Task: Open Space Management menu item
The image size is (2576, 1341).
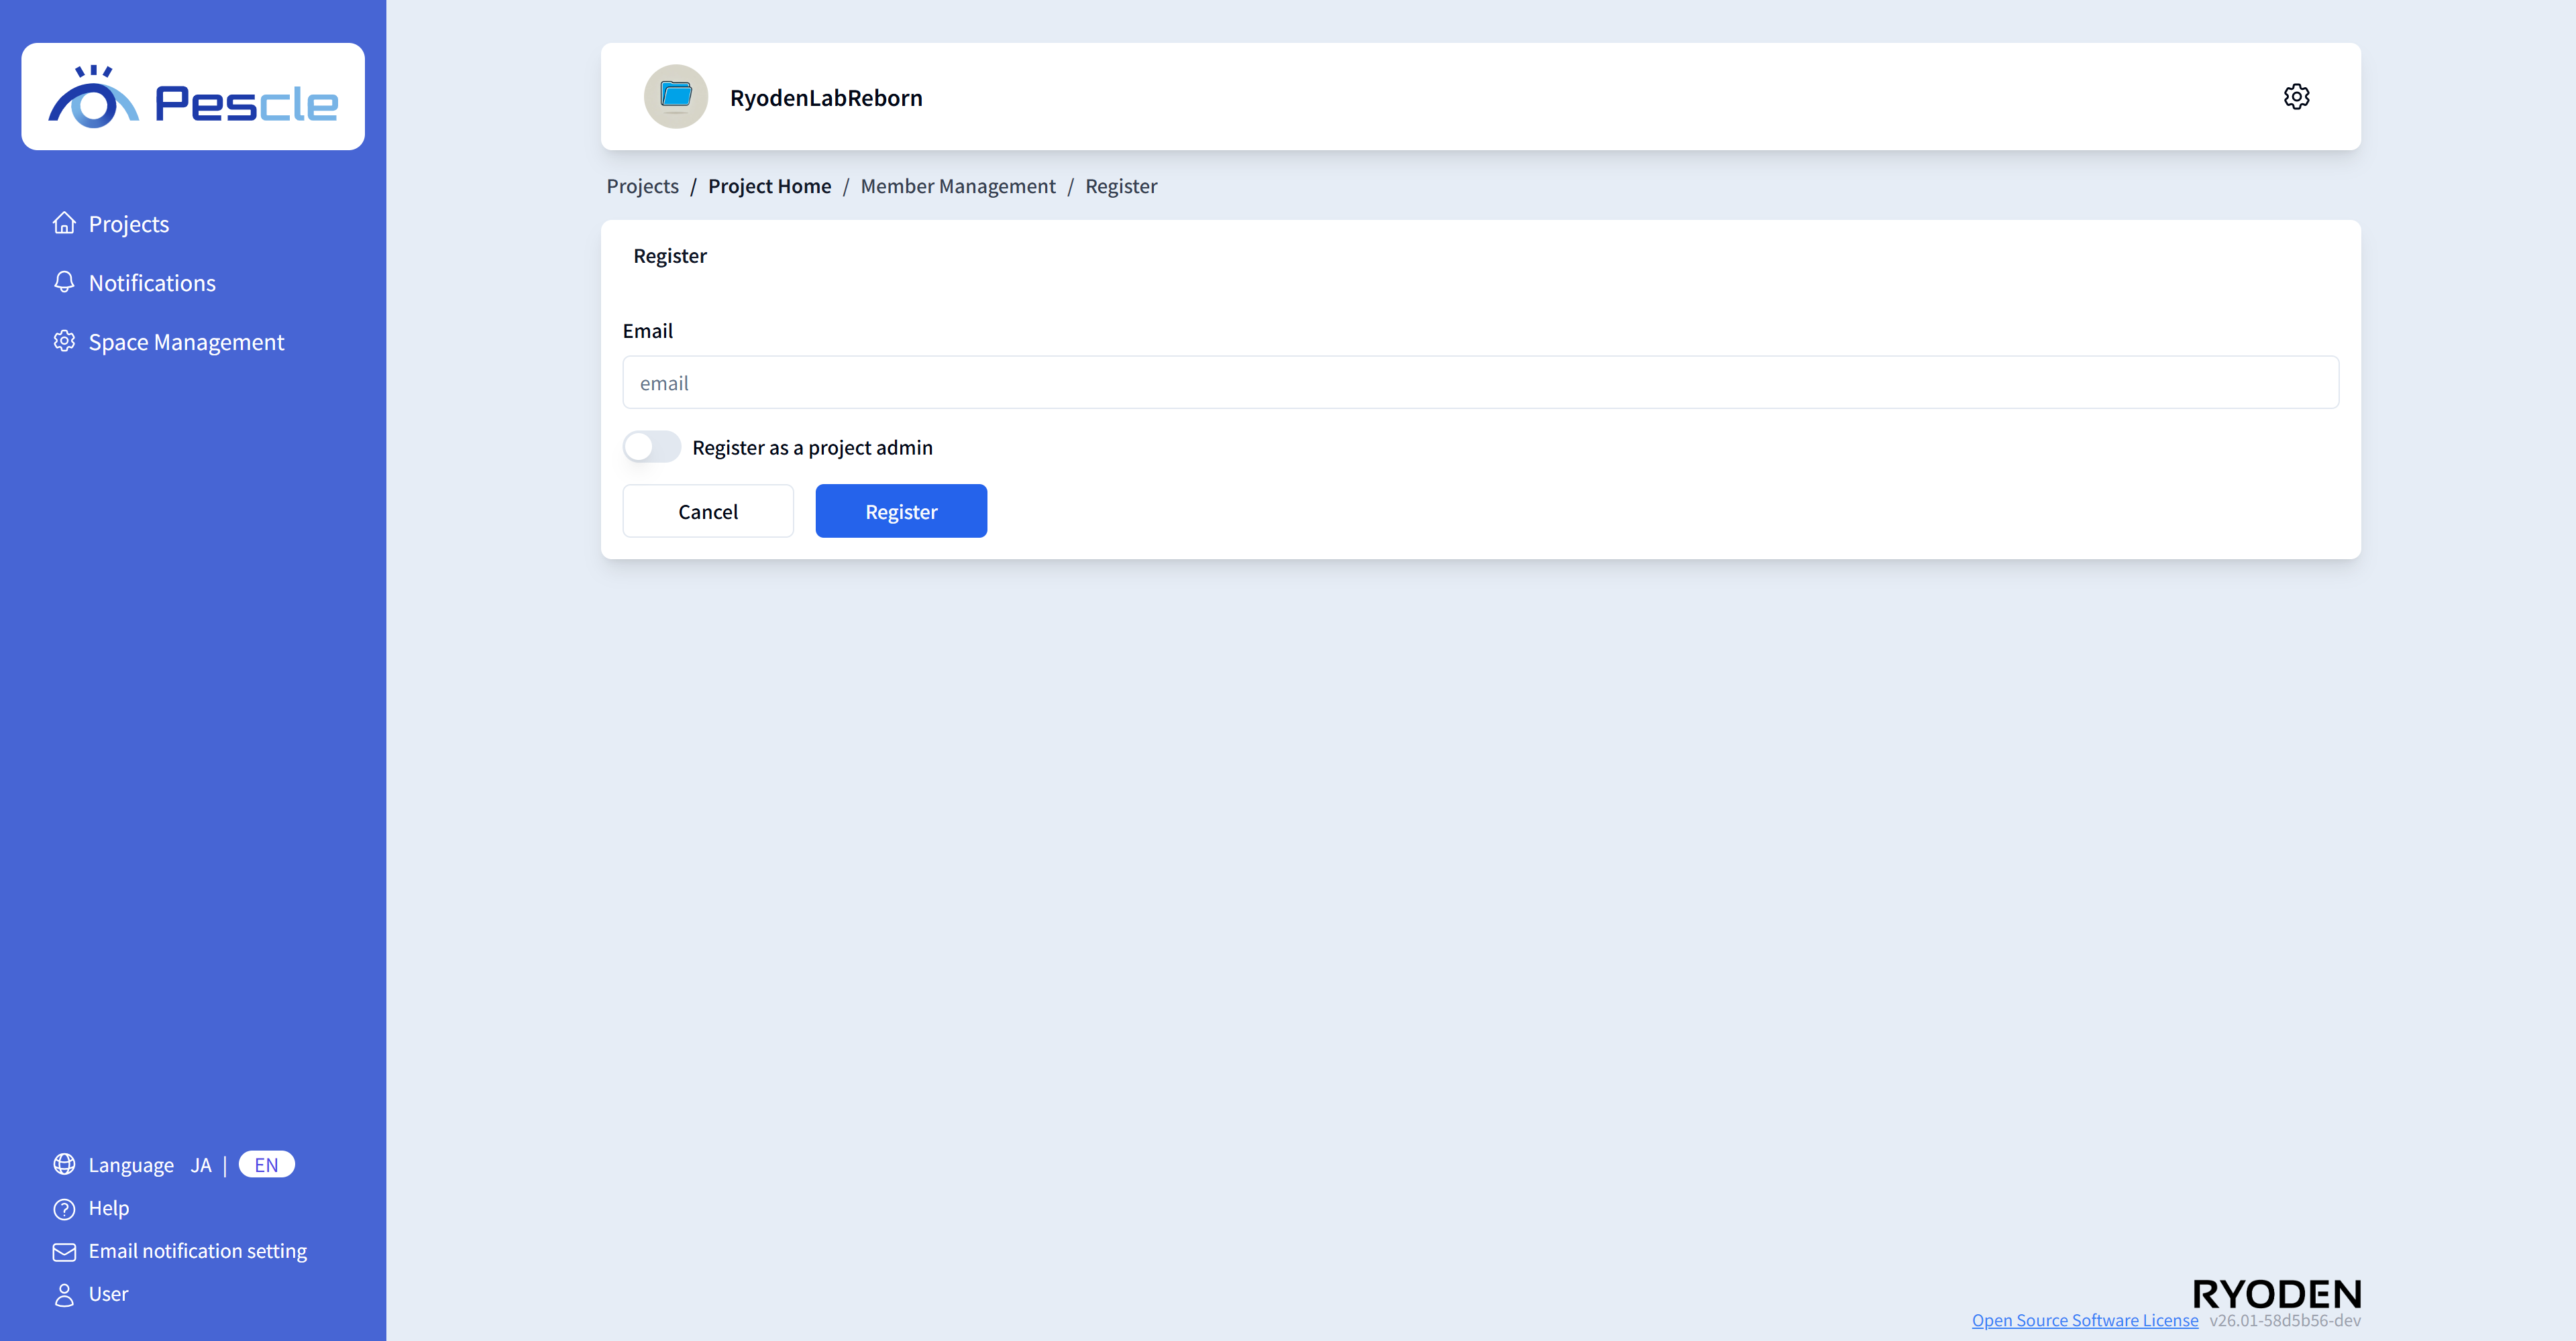Action: coord(186,342)
